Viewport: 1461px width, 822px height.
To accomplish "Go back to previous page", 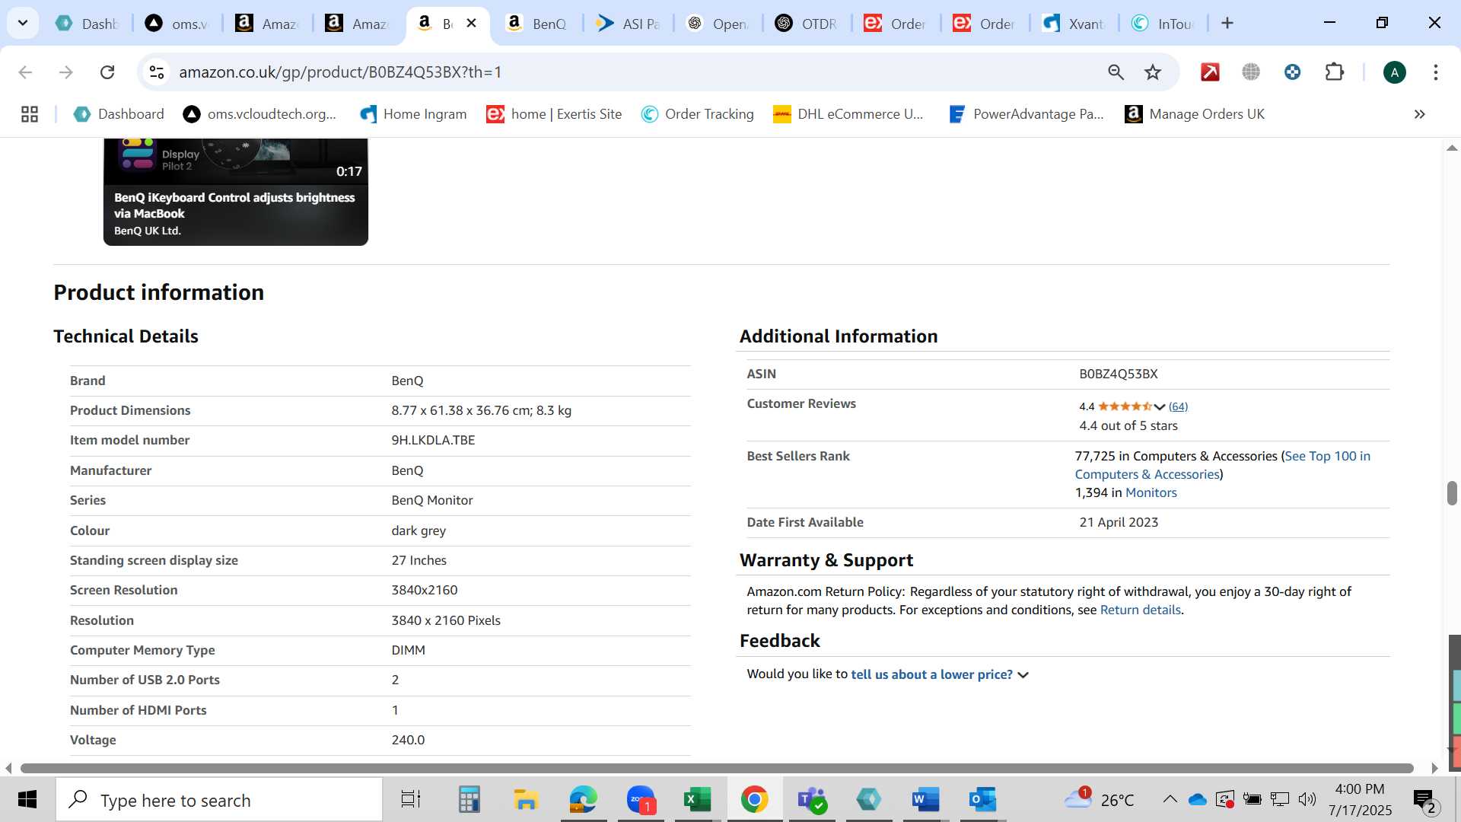I will click(25, 72).
